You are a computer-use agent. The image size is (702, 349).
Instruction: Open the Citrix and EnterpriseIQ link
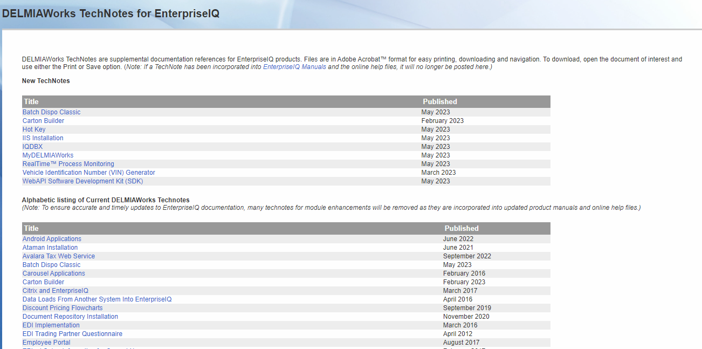coord(56,291)
